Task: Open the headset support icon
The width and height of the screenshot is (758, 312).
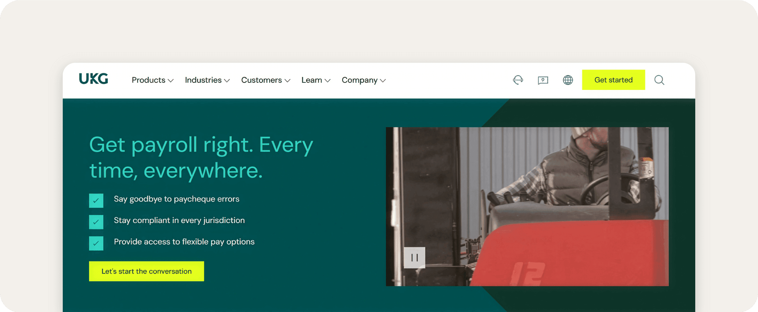Action: coord(518,80)
